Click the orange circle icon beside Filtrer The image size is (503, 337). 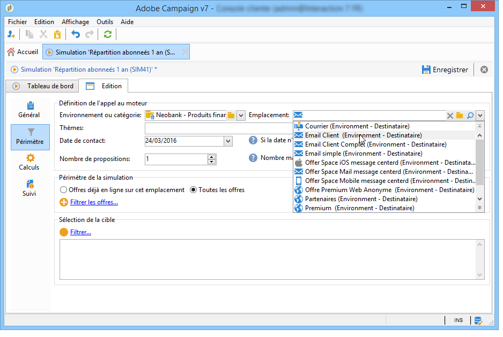63,232
